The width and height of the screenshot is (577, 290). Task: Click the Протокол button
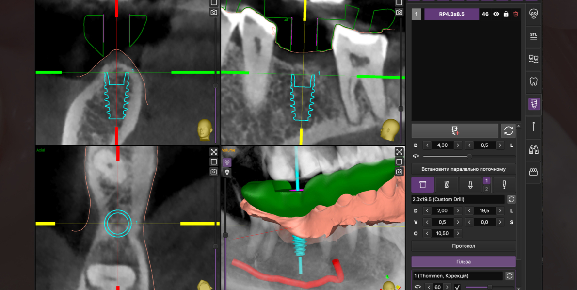tap(464, 246)
